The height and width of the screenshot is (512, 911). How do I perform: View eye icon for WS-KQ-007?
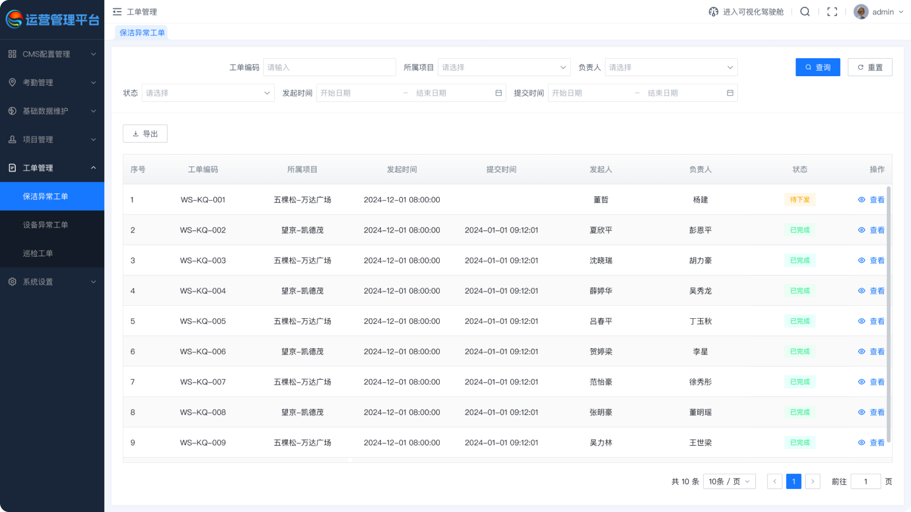coord(862,382)
